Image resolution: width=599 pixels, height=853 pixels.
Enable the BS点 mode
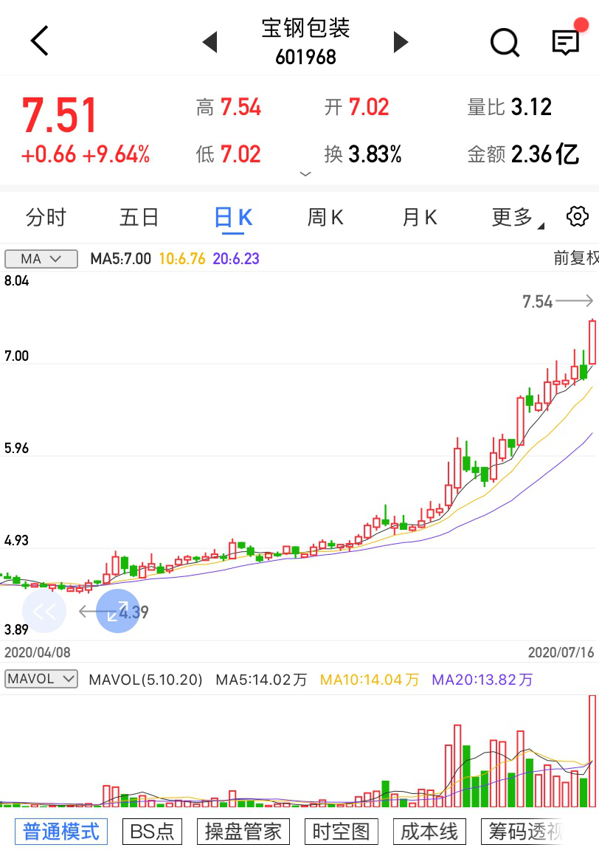coord(152,832)
